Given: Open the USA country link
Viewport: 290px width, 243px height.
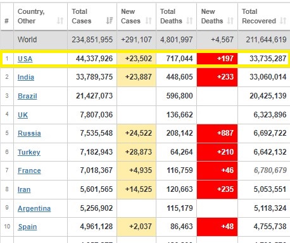Looking at the screenshot, I should click(x=25, y=59).
